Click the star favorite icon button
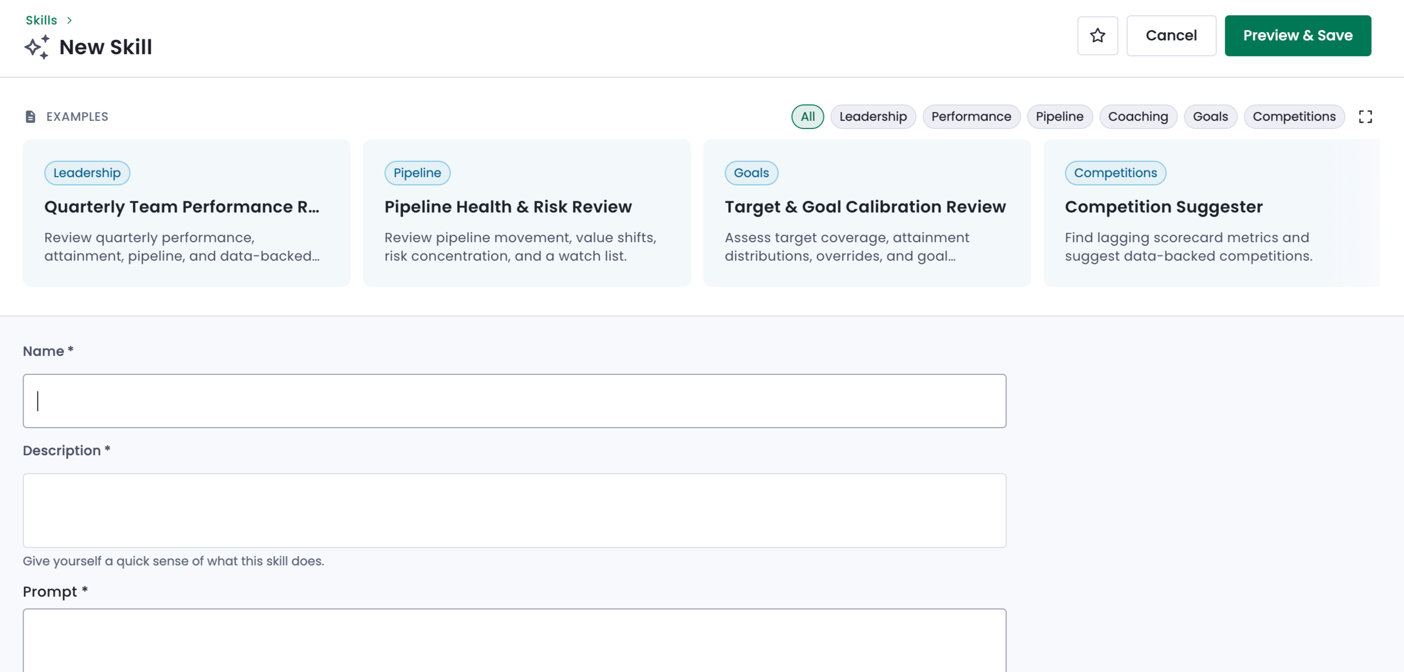 1097,35
